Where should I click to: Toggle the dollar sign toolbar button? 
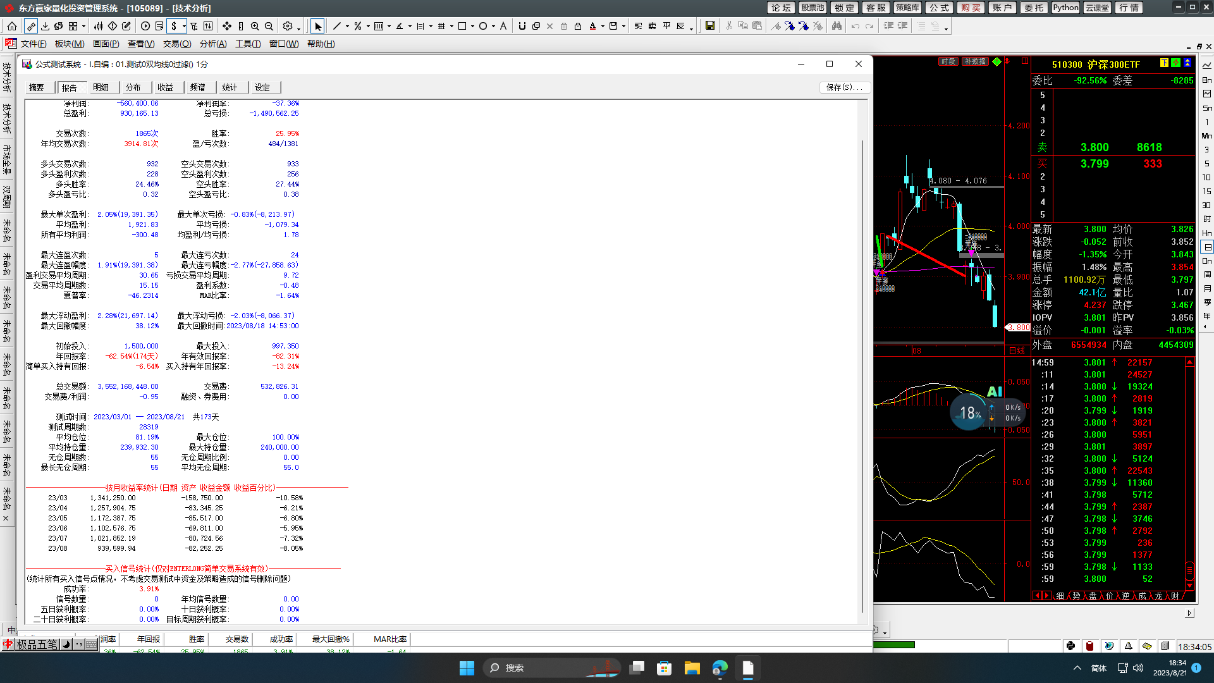click(174, 26)
